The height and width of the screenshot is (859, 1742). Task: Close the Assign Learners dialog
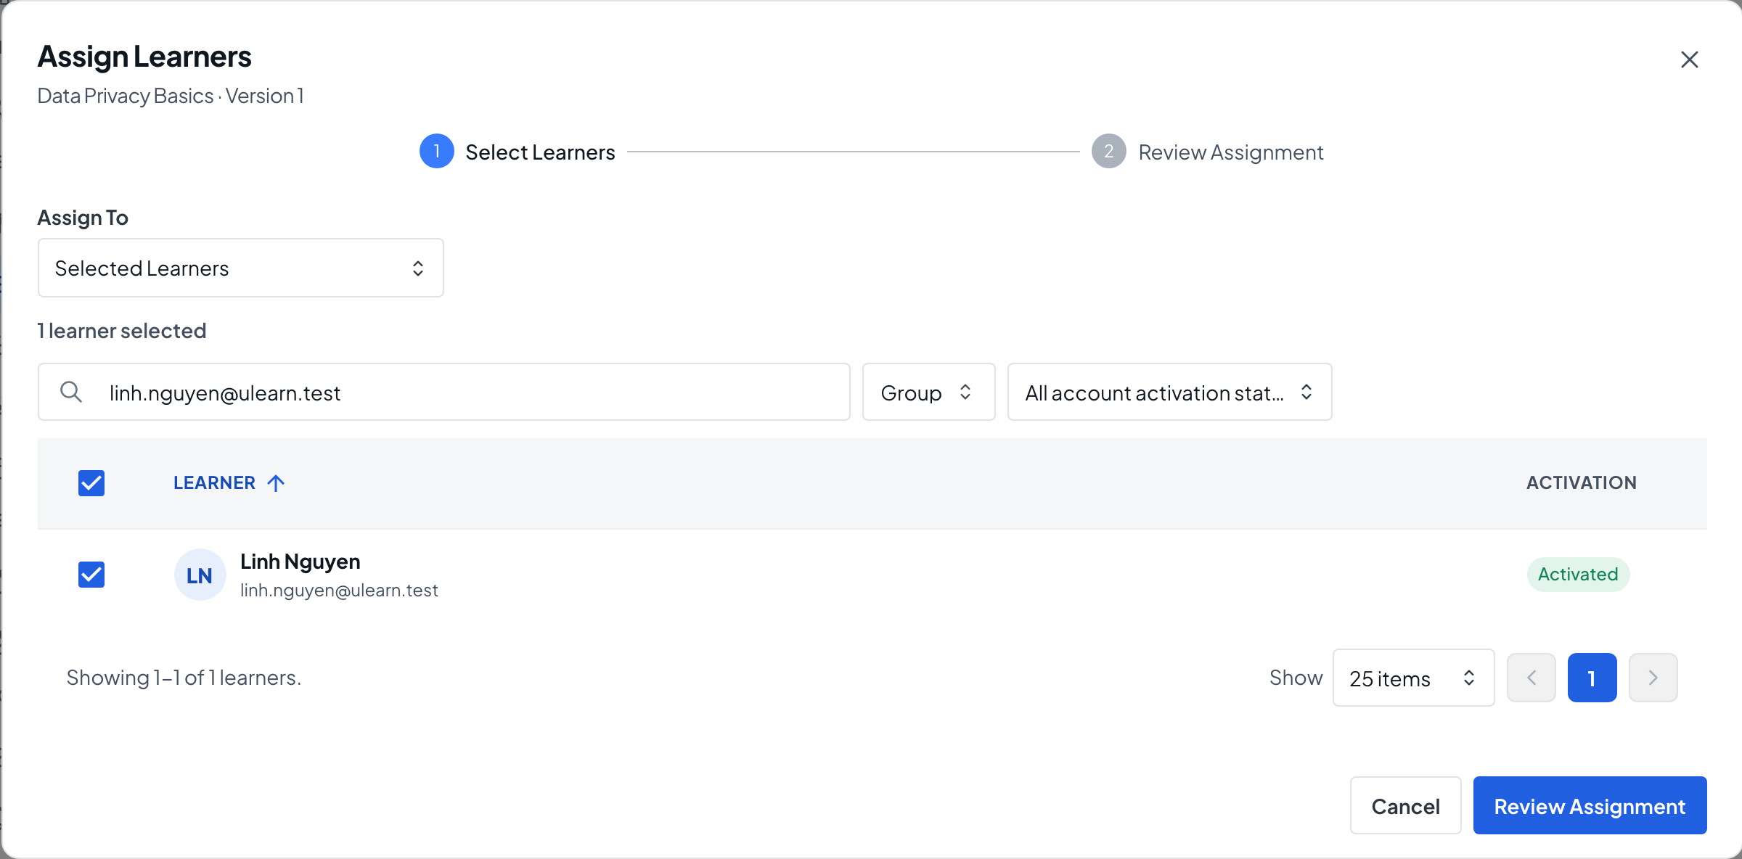tap(1689, 59)
